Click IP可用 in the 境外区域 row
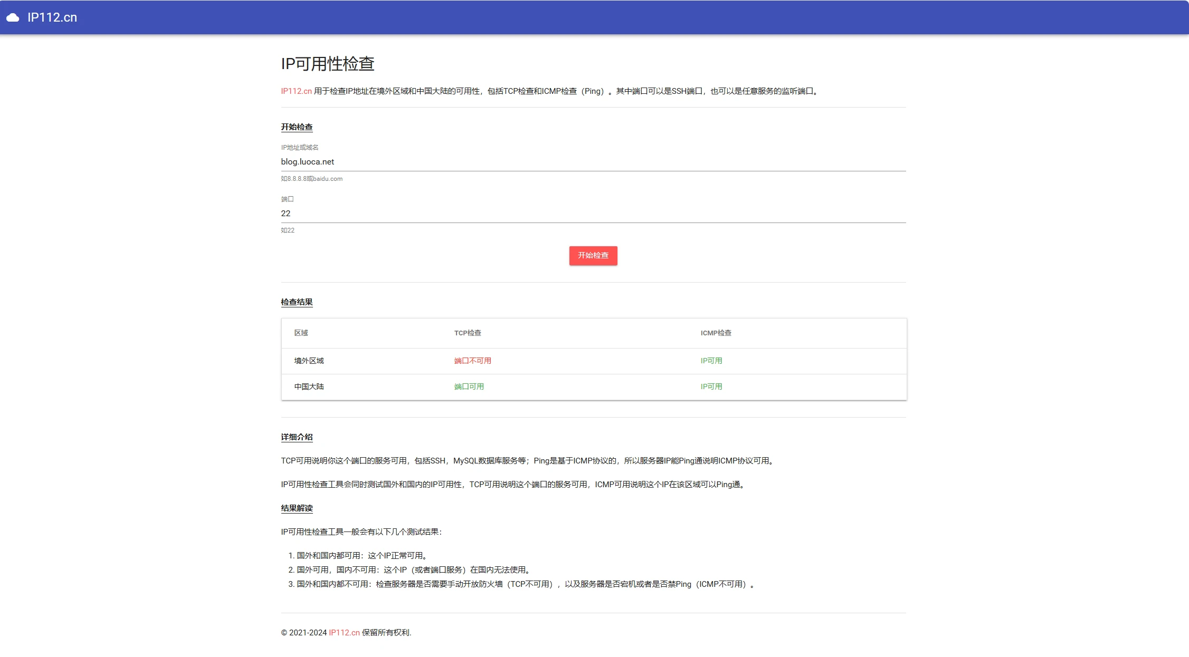Viewport: 1189px width, 657px height. click(711, 361)
